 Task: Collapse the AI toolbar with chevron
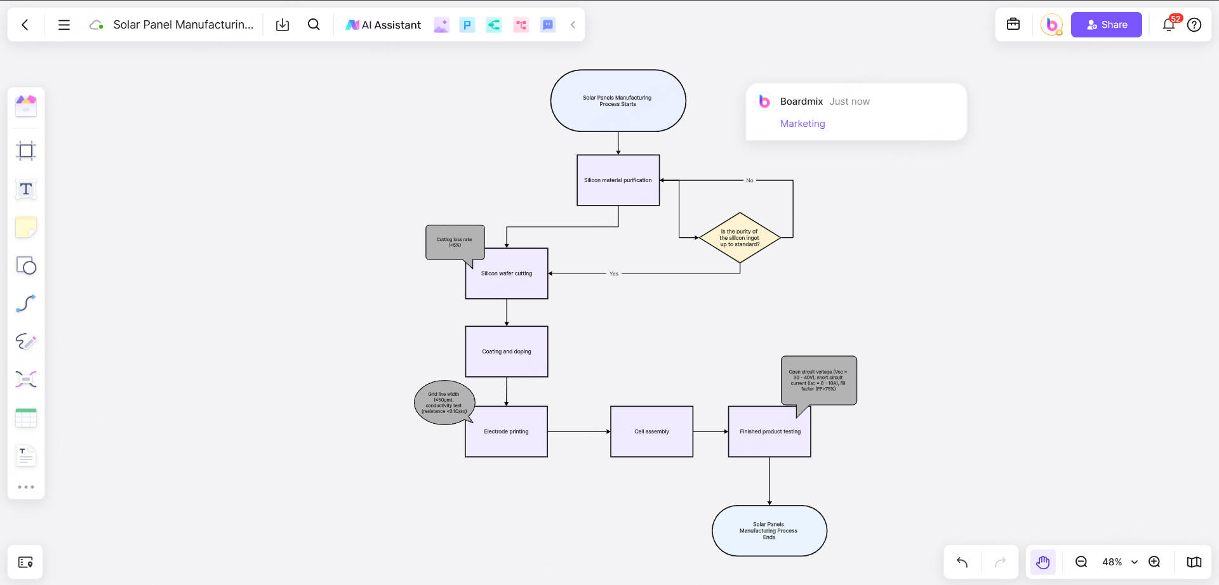573,25
